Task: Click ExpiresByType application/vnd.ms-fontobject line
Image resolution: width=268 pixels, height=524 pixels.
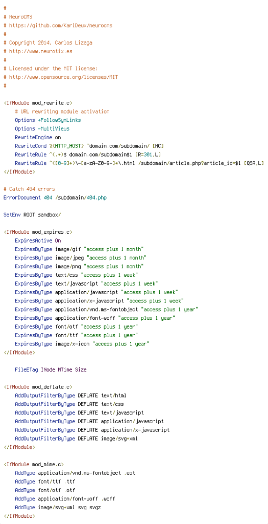Action: tap(106, 309)
